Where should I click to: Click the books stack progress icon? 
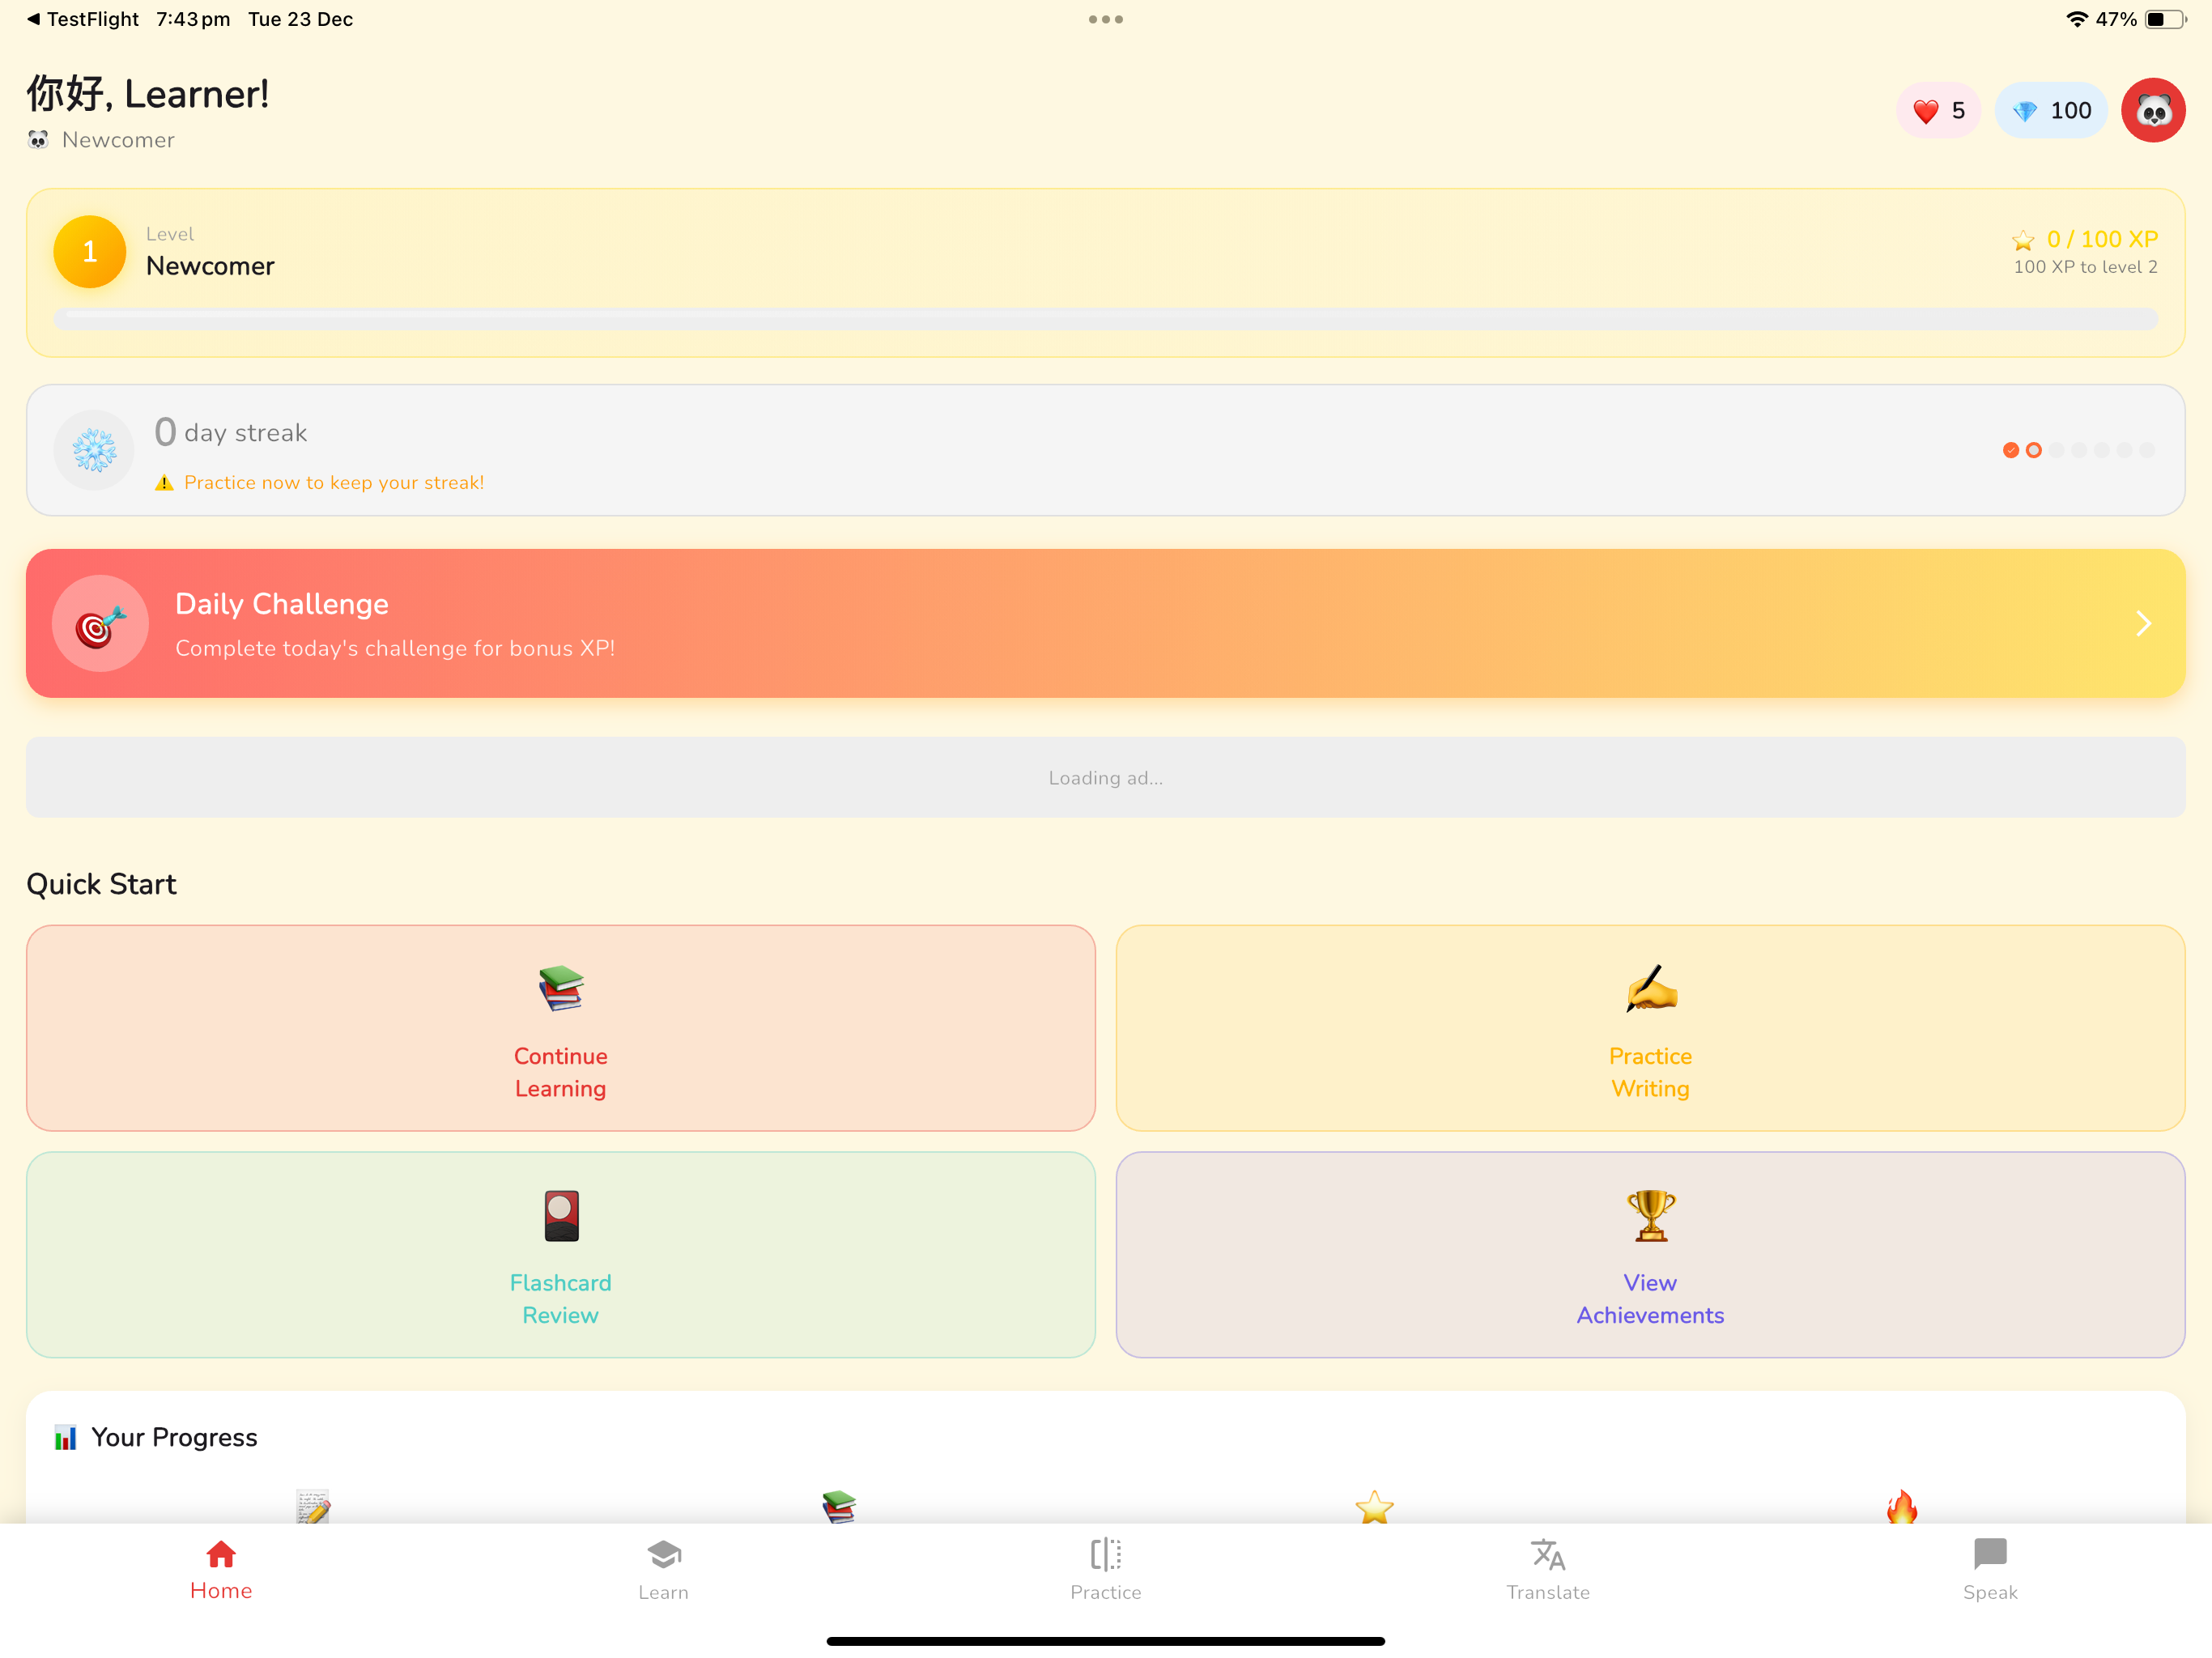click(x=839, y=1507)
